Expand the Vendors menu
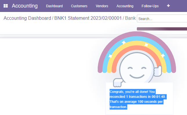187x115 pixels. click(102, 6)
